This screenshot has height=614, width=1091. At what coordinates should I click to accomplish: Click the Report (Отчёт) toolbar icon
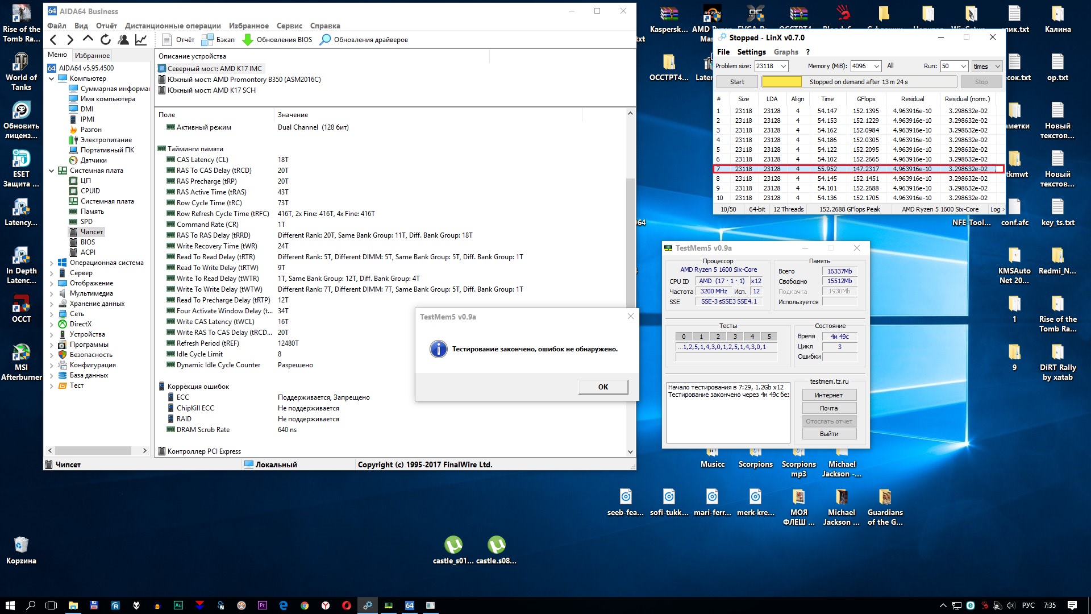[x=167, y=40]
